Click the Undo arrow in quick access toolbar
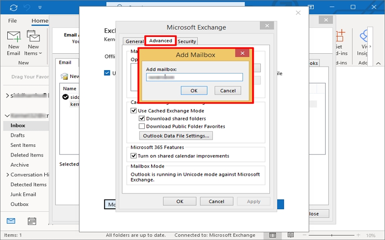Viewport: 385px width, 240px height. point(27,8)
